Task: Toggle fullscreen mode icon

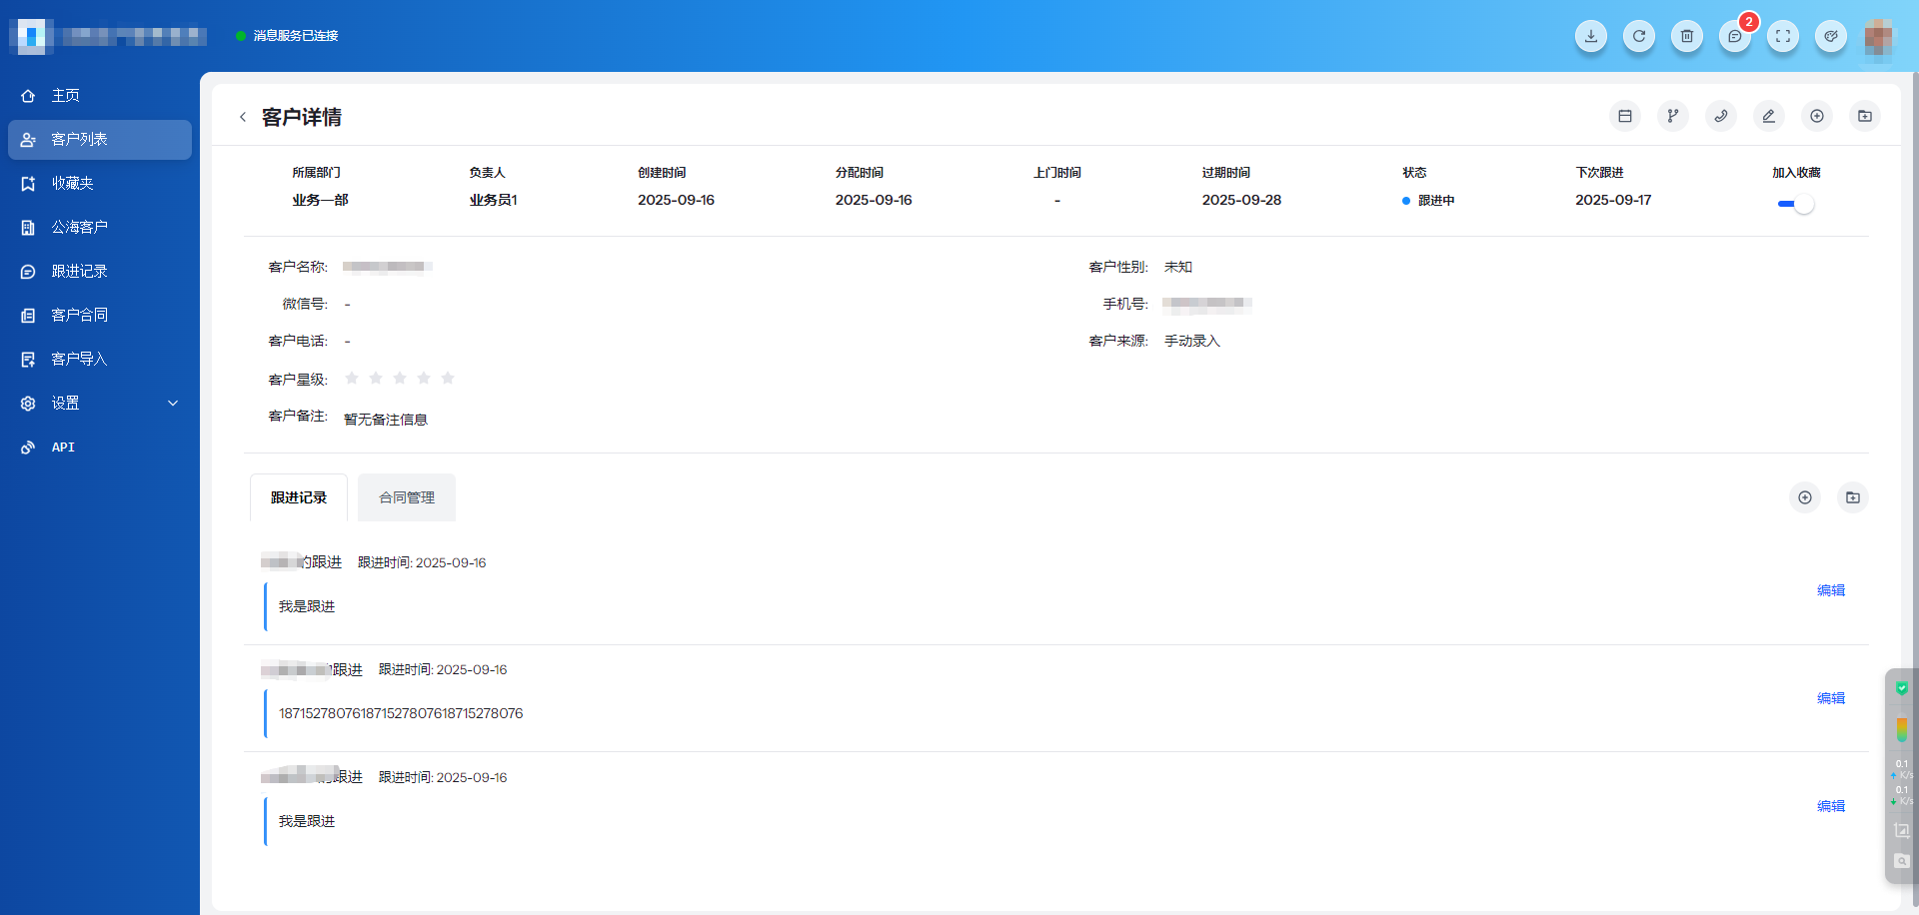Action: tap(1783, 36)
